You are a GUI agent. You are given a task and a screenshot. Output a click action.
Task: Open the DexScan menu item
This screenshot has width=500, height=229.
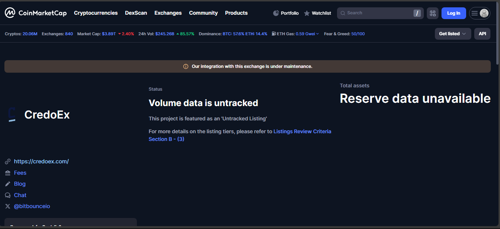pyautogui.click(x=136, y=13)
